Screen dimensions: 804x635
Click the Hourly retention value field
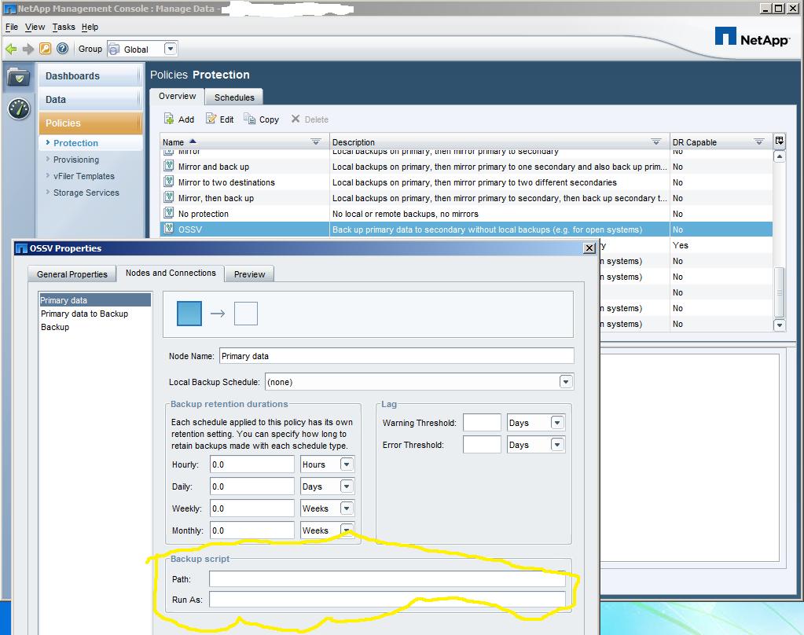(x=251, y=464)
